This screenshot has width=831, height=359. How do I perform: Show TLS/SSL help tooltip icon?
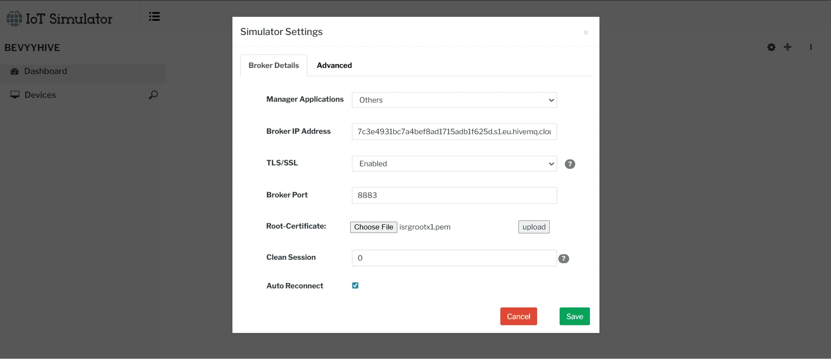[x=570, y=164]
